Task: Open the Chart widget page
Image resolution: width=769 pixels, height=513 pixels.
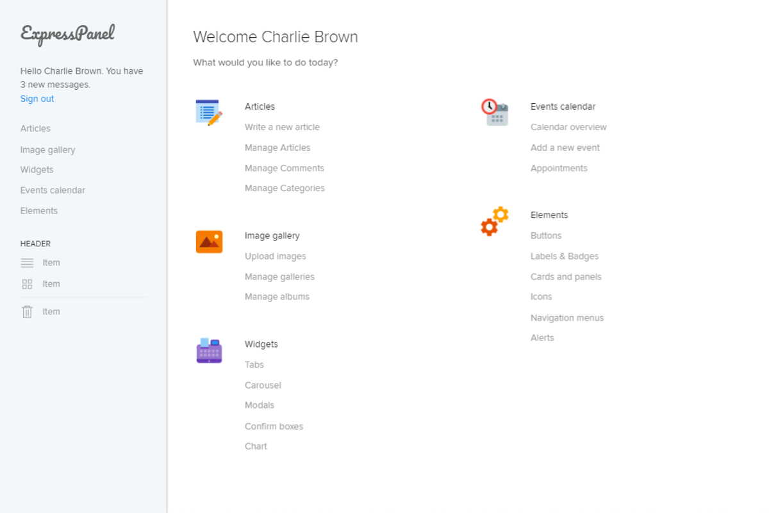Action: 256,446
